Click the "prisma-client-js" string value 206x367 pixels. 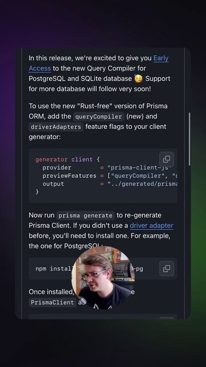click(138, 167)
